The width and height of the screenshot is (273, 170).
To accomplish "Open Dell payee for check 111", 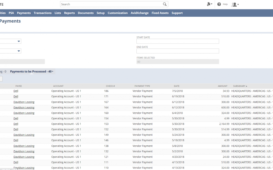I will coord(16,162).
